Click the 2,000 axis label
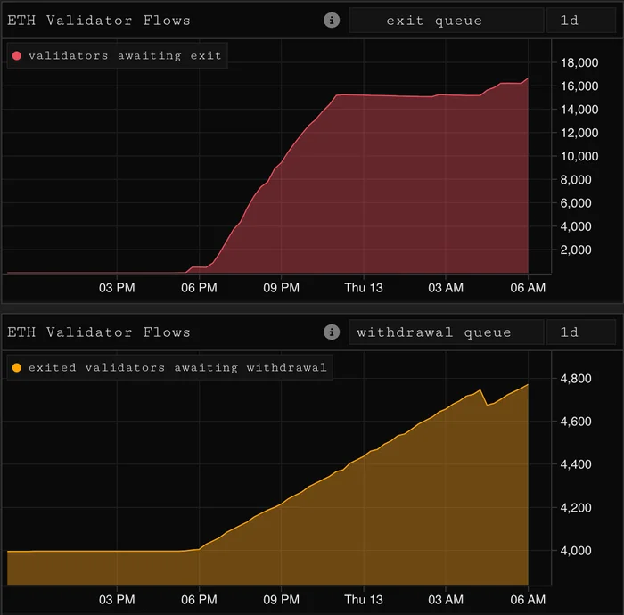This screenshot has width=624, height=615. pyautogui.click(x=576, y=250)
